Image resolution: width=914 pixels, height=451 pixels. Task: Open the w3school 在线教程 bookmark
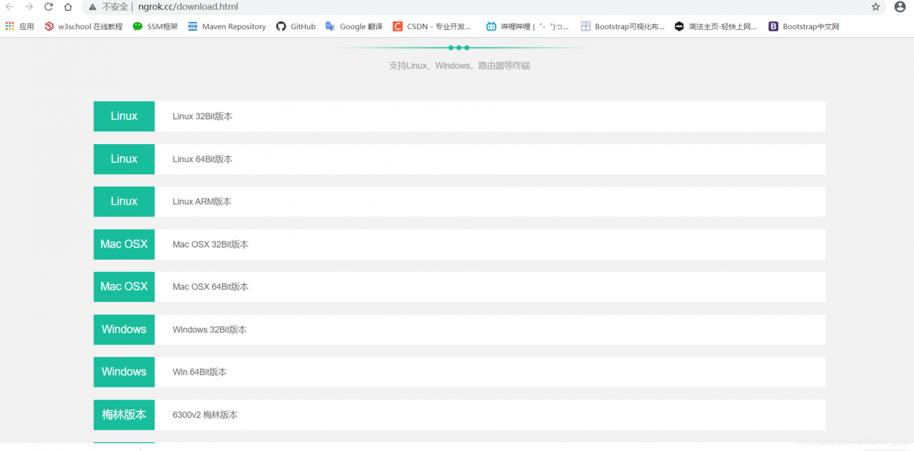coord(84,26)
